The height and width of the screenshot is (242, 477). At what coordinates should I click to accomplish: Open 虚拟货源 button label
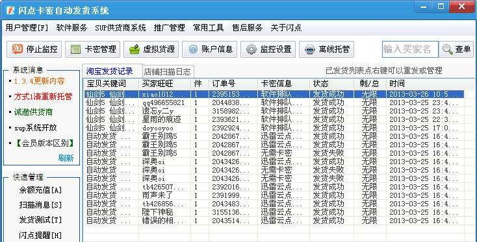pyautogui.click(x=159, y=49)
